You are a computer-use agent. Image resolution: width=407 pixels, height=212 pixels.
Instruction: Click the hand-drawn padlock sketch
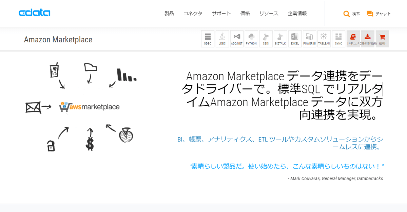[51, 146]
